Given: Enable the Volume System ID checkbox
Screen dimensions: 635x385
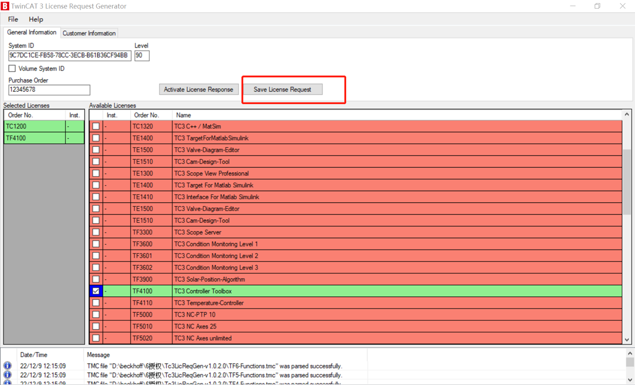Looking at the screenshot, I should [x=12, y=68].
